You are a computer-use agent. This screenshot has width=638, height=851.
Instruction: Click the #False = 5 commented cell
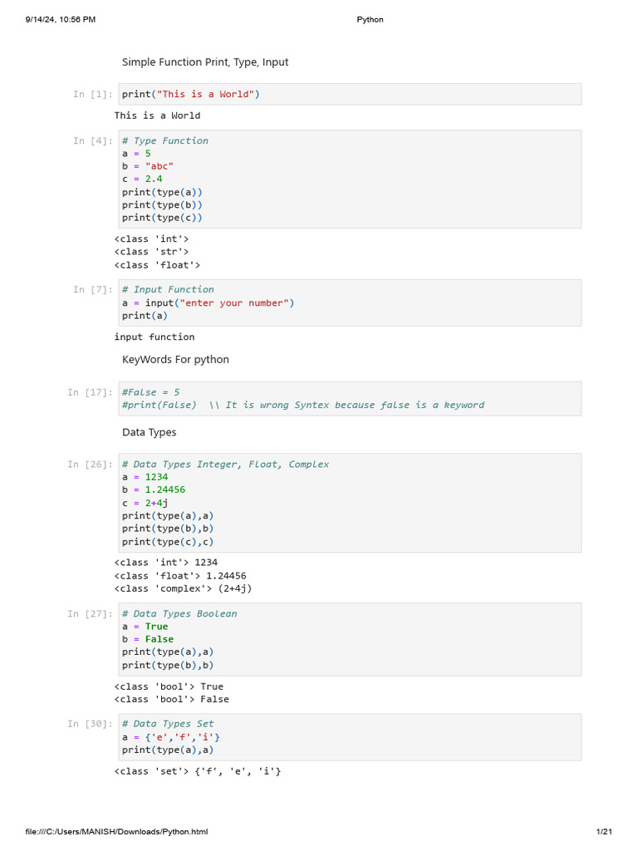point(350,399)
